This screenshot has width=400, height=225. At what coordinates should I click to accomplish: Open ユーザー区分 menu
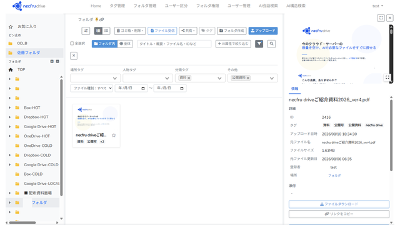176,6
